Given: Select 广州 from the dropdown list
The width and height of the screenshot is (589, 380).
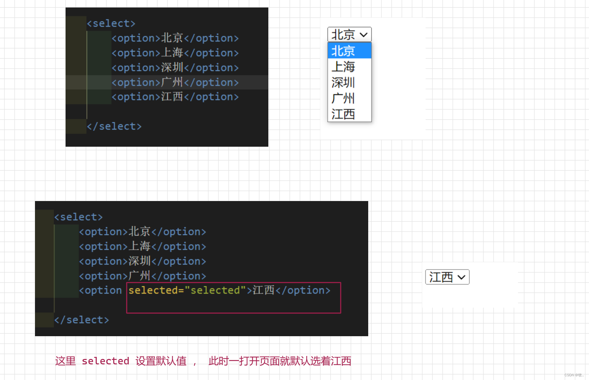Looking at the screenshot, I should click(349, 98).
